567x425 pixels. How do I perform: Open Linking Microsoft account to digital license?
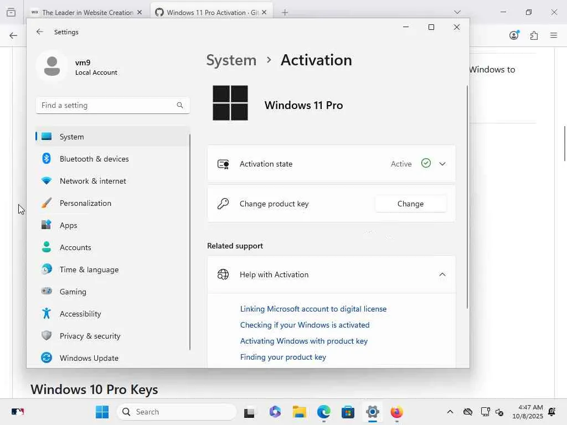[313, 309]
